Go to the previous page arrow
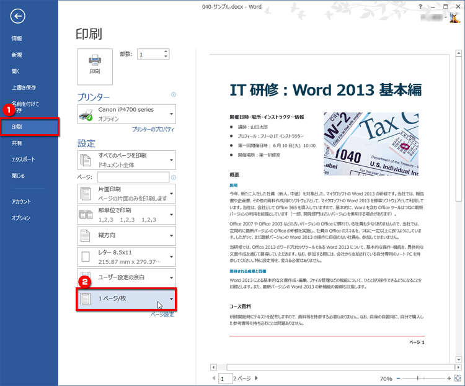Screen dimensions: 465x386 [x=213, y=379]
